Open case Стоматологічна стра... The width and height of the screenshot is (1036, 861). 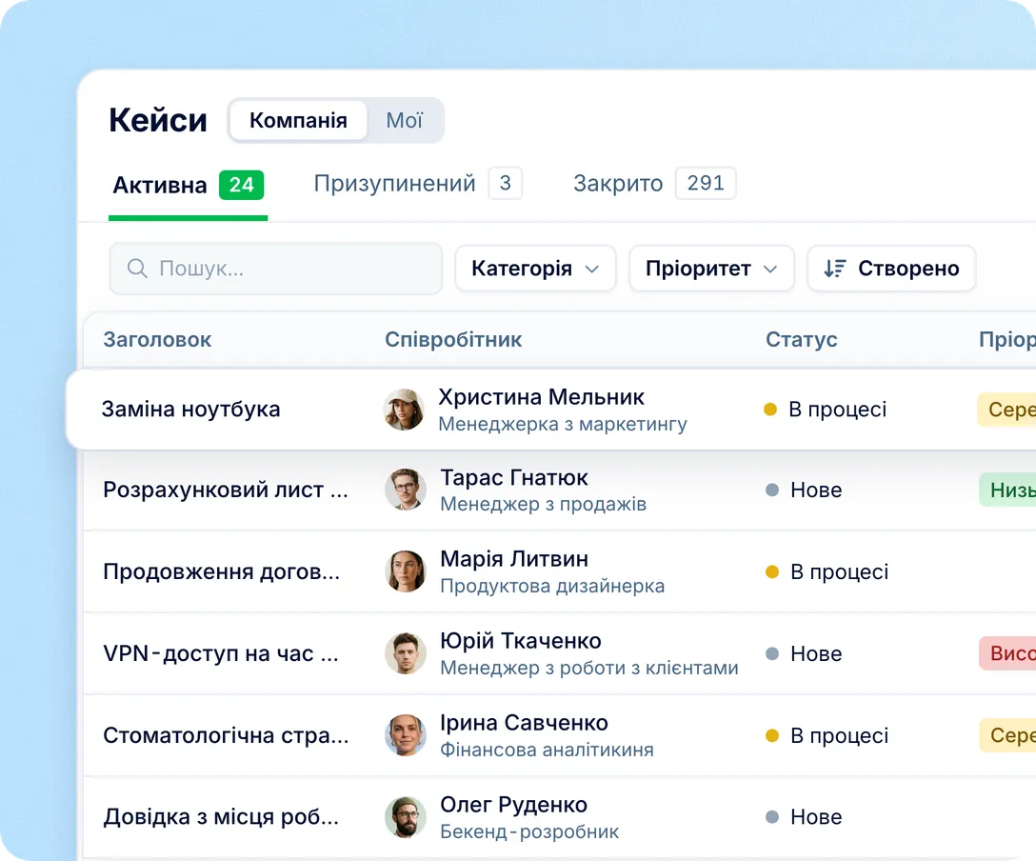[x=226, y=734]
